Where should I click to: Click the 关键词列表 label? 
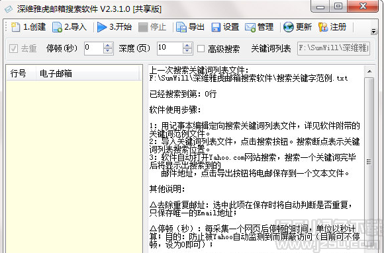click(271, 49)
